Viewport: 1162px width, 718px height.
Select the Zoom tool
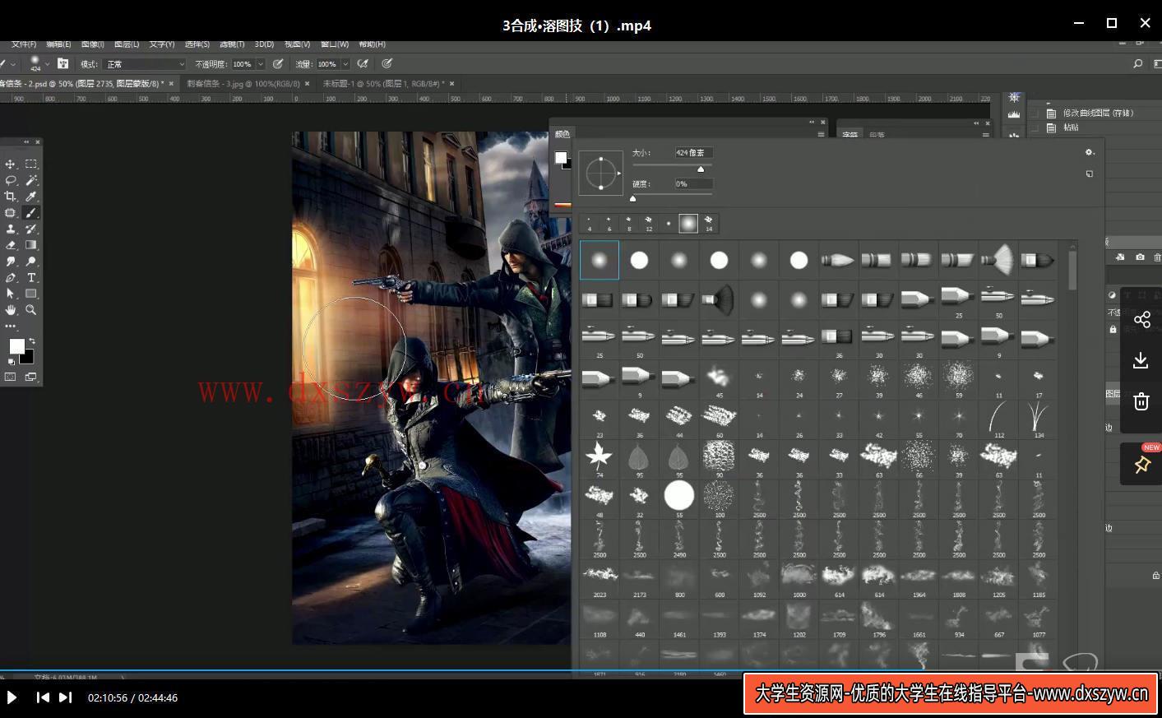point(31,310)
